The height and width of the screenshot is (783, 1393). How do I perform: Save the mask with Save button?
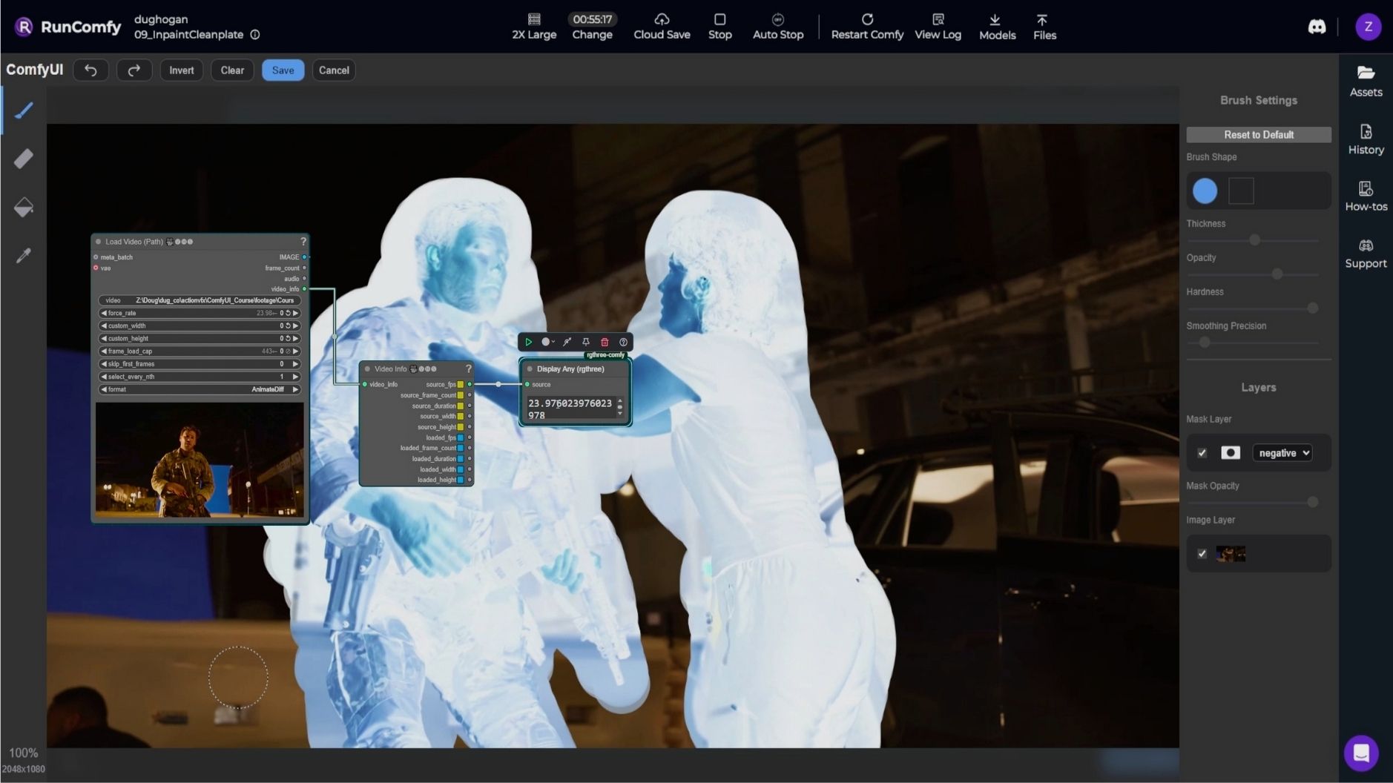coord(283,70)
